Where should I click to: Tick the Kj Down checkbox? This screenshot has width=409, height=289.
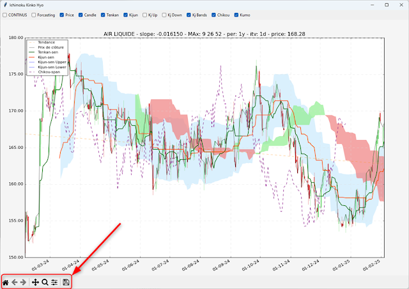(x=165, y=14)
